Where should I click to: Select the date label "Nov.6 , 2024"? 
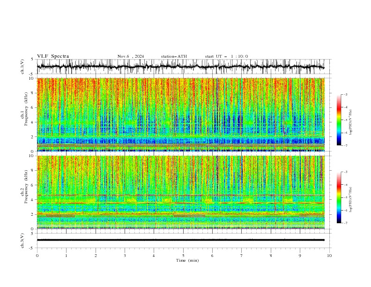coord(131,56)
